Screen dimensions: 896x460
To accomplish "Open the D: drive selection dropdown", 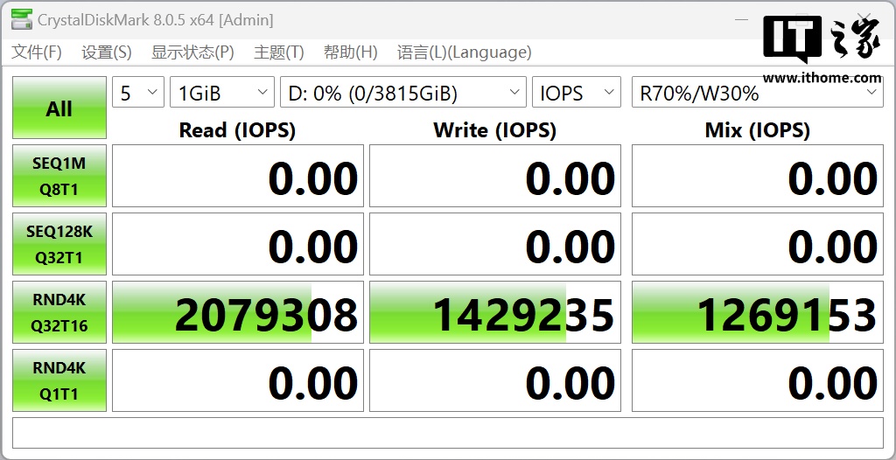I will click(402, 93).
